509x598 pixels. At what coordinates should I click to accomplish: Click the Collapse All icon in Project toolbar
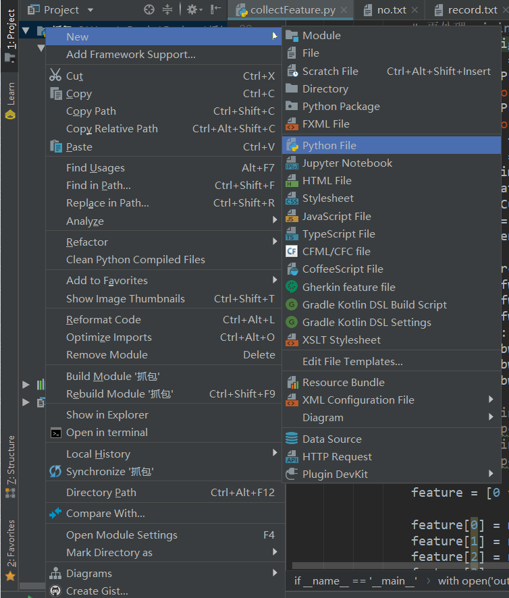168,10
